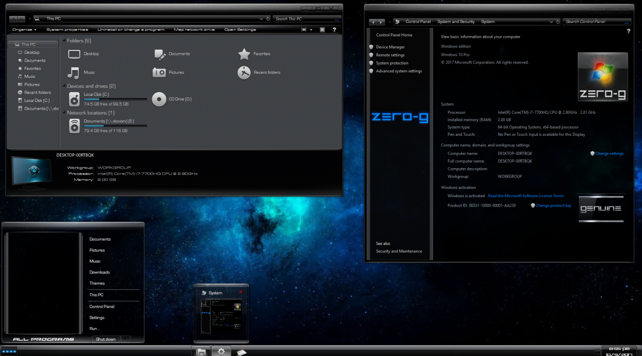The image size is (642, 356).
Task: Click the help question mark in Explorer toolbar
Action: [334, 30]
